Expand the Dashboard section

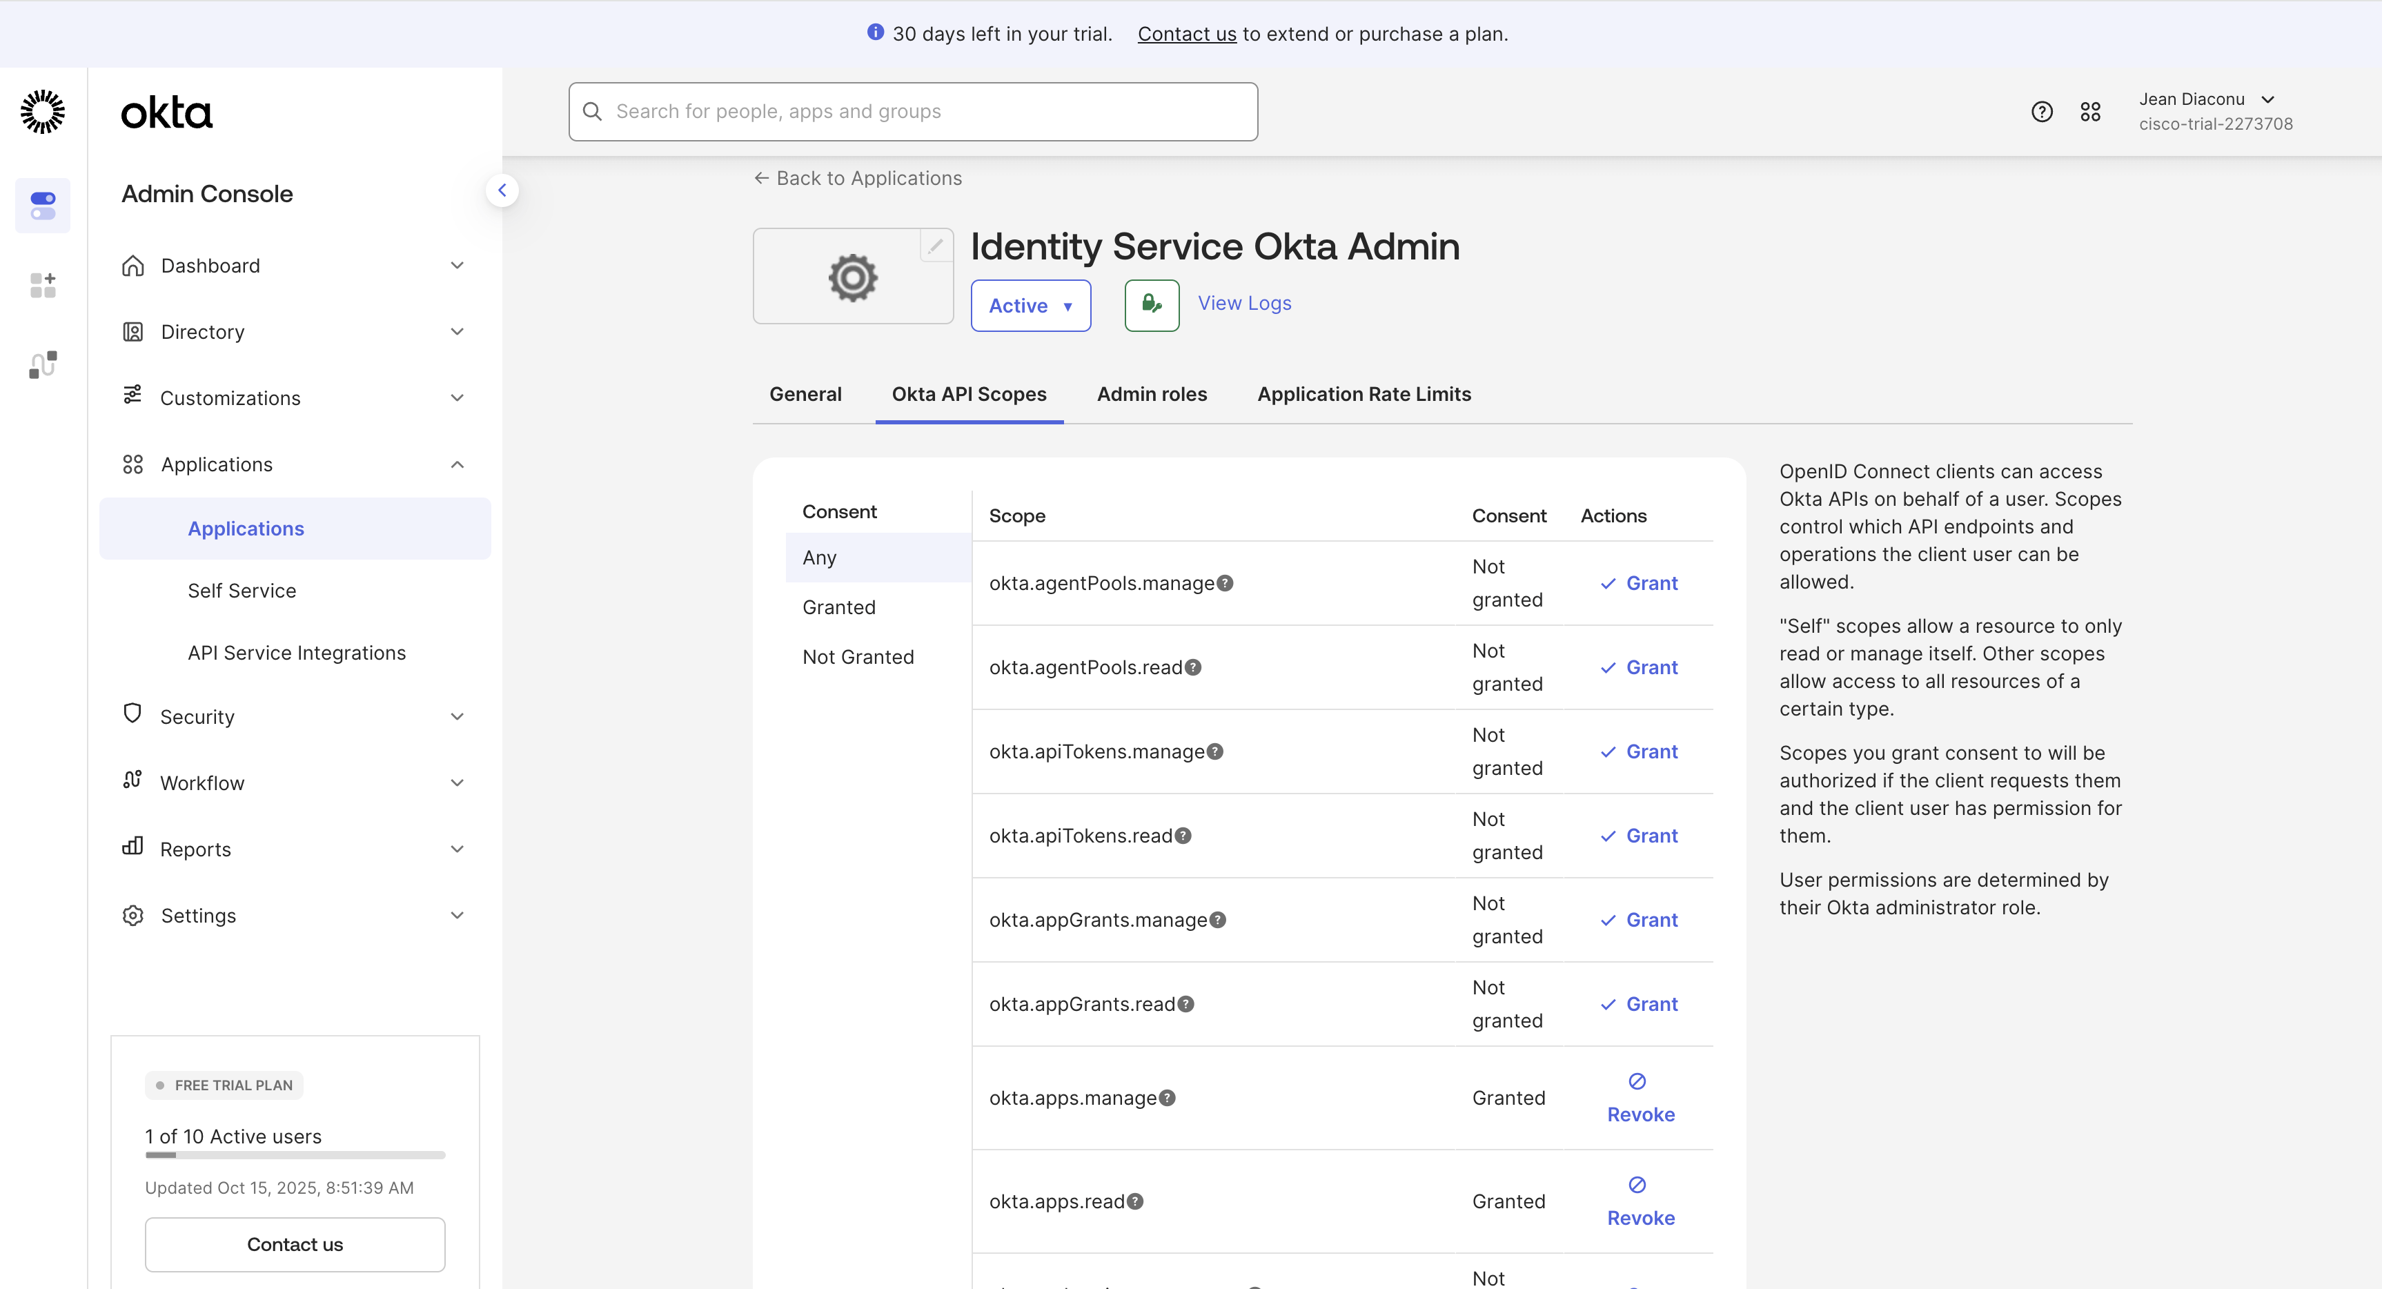pos(457,266)
